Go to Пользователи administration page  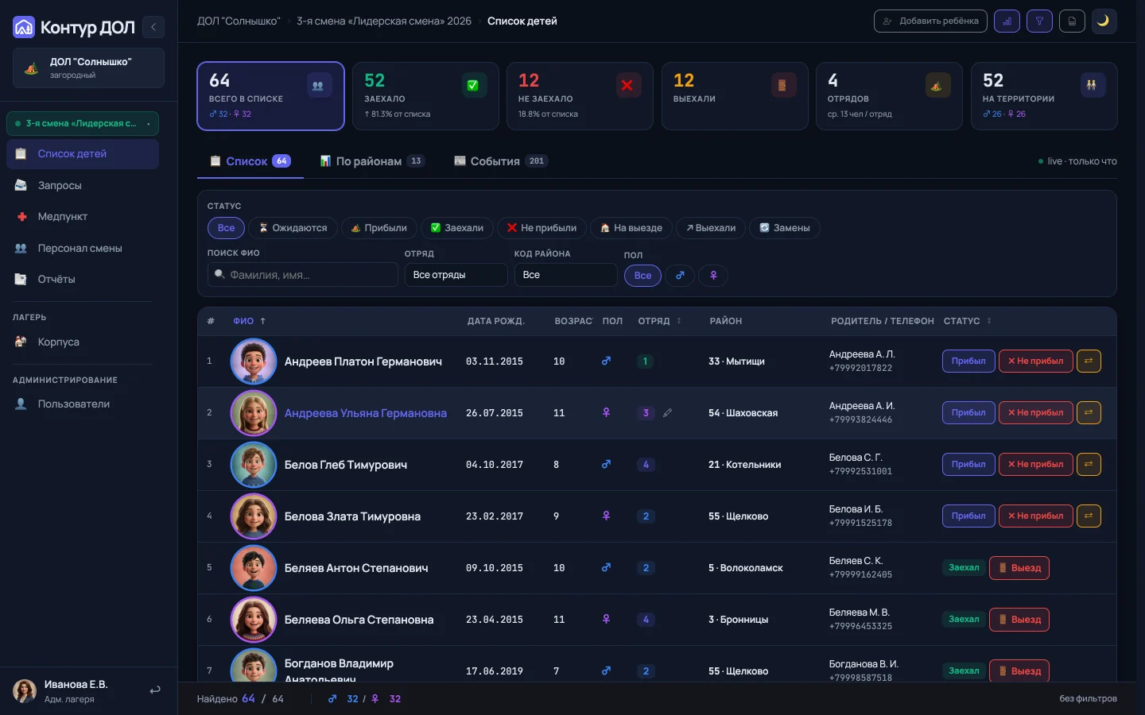pos(83,404)
